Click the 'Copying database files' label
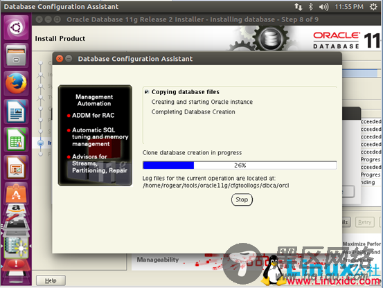The width and height of the screenshot is (383, 288). coord(186,92)
